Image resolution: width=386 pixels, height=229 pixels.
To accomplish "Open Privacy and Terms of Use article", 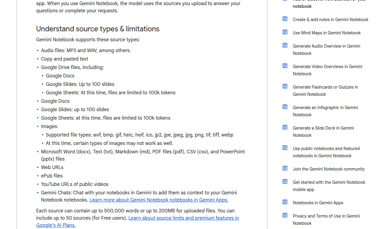I will [326, 220].
